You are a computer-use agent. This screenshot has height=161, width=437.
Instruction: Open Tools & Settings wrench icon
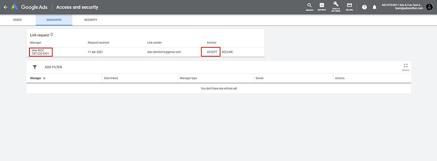point(336,7)
